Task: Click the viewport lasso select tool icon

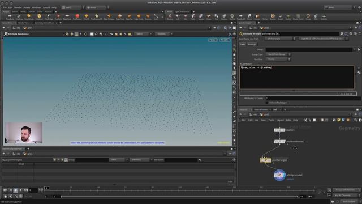Action: [x=96, y=34]
